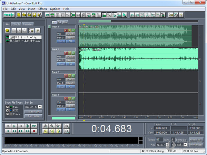This screenshot has width=207, height=155.
Task: Click the Wet toolbar icon
Action: (142, 15)
